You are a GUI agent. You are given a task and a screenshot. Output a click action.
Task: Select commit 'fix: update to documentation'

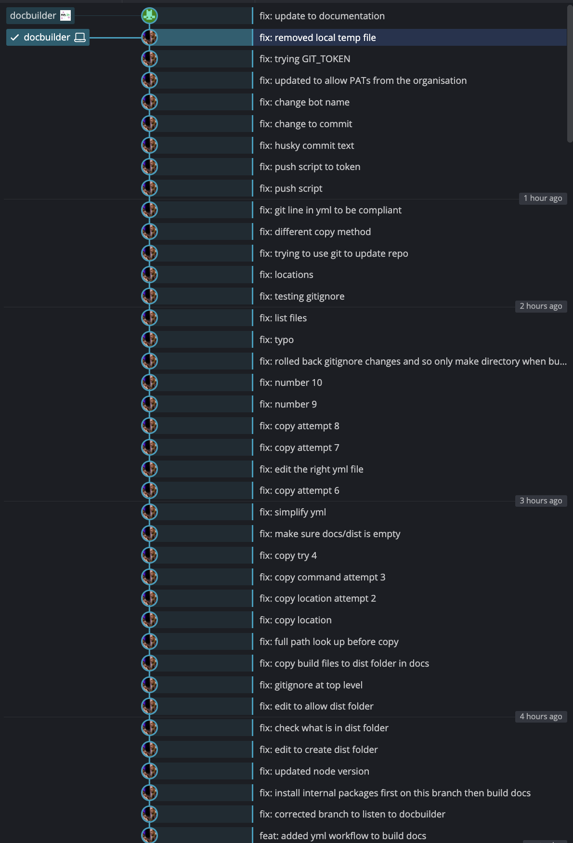(x=322, y=16)
